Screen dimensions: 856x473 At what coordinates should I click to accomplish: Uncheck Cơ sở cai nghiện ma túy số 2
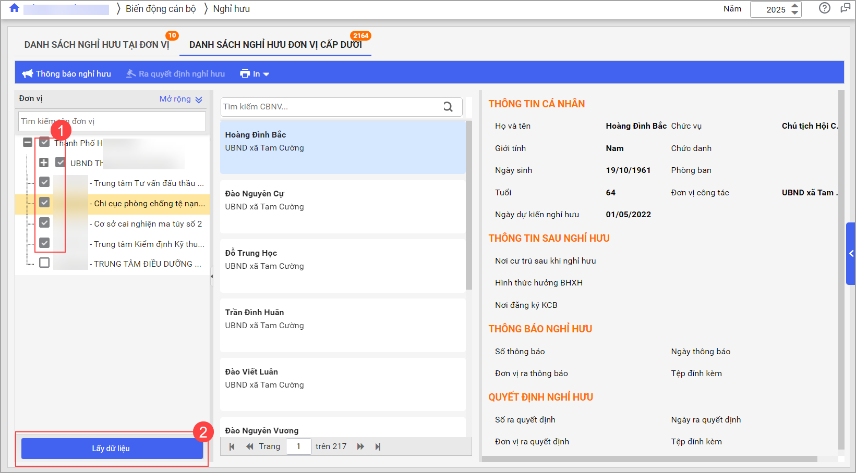tap(44, 223)
